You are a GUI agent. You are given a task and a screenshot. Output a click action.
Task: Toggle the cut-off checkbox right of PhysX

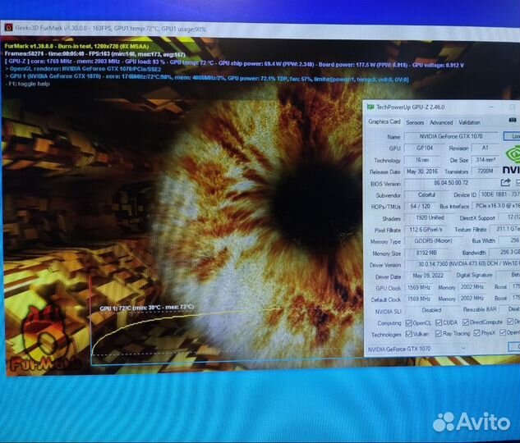coord(503,332)
